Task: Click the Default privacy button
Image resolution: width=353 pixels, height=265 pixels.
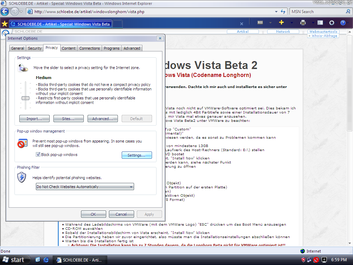Action: (x=137, y=119)
